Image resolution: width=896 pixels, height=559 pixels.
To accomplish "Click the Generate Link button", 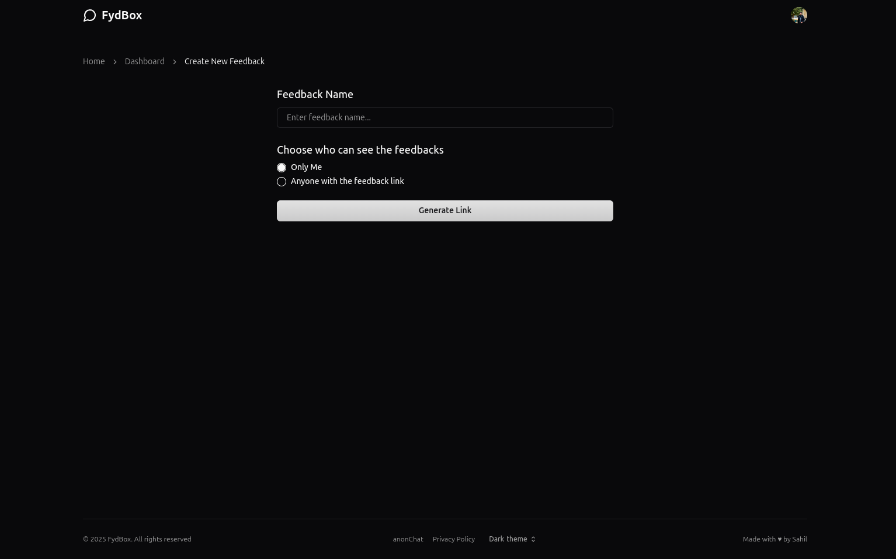I will click(444, 211).
